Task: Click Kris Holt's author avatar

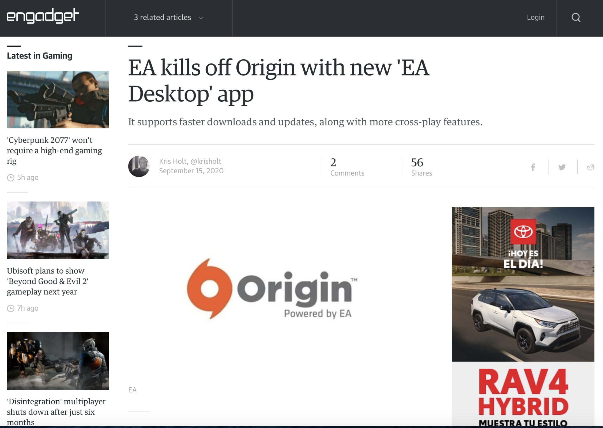Action: point(139,166)
